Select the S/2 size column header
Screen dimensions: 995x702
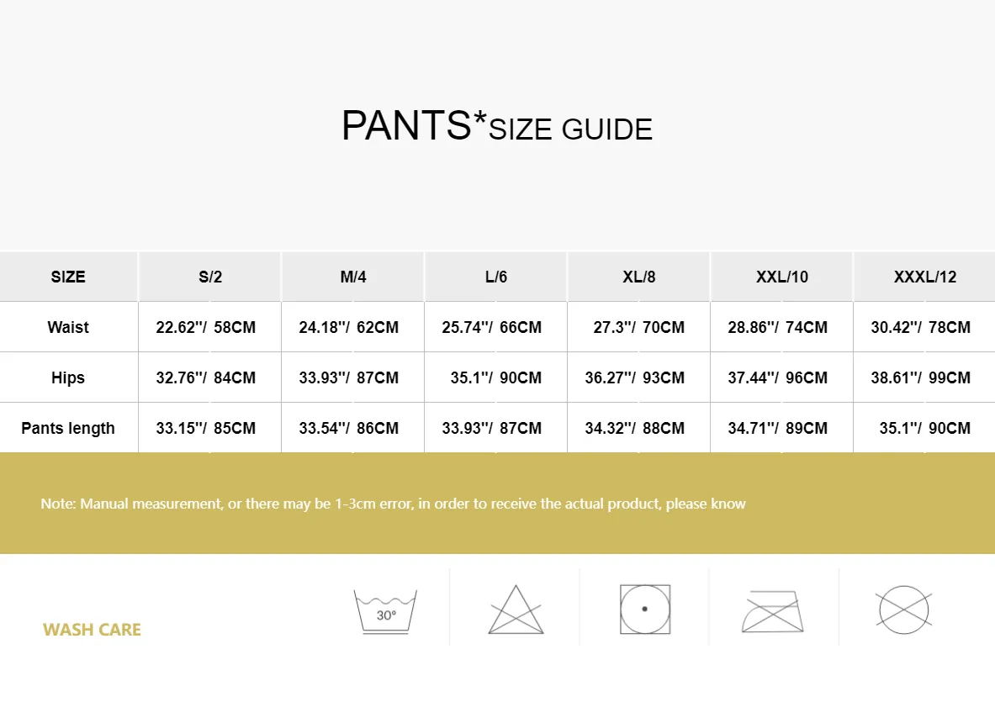coord(210,277)
